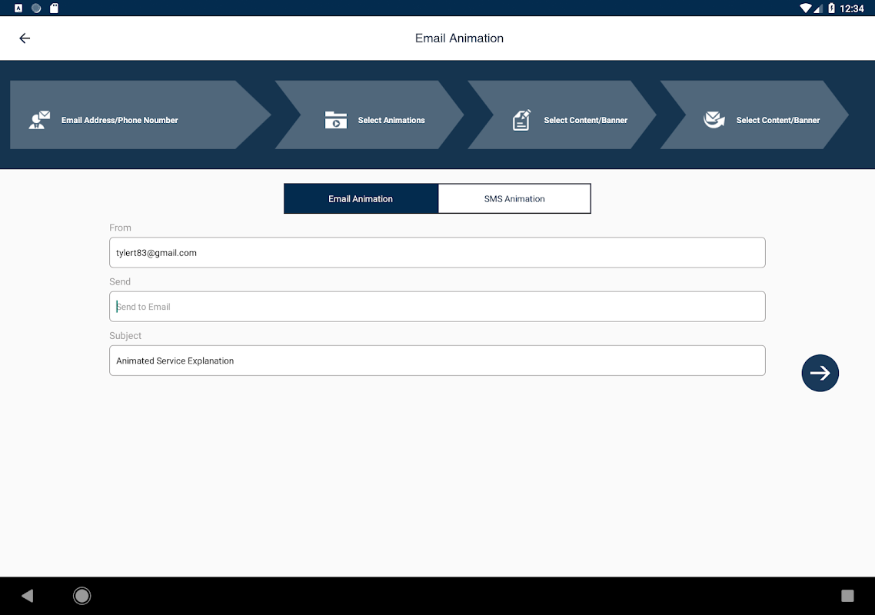Click the 12:34 clock in status bar

coord(852,8)
